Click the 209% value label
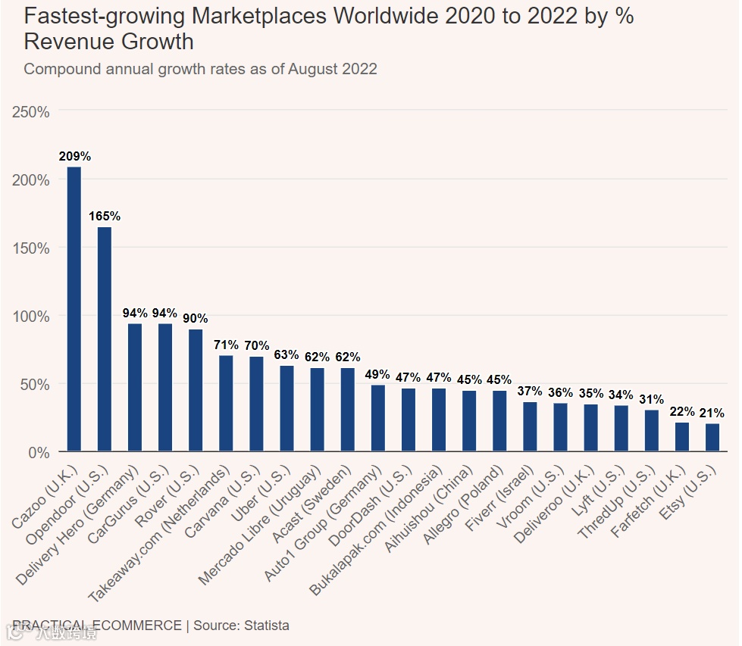Screen dimensions: 742x646 coord(75,156)
